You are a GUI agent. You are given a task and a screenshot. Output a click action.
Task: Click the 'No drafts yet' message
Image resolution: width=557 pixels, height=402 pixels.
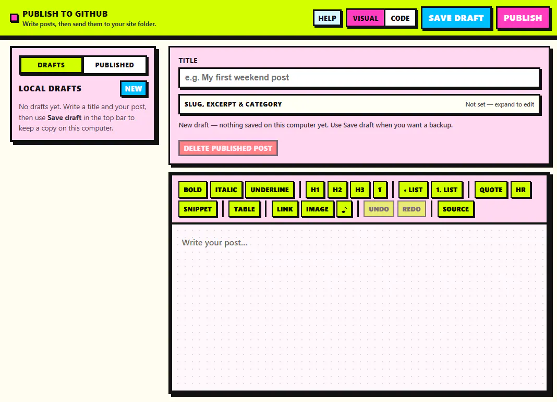[x=82, y=117]
